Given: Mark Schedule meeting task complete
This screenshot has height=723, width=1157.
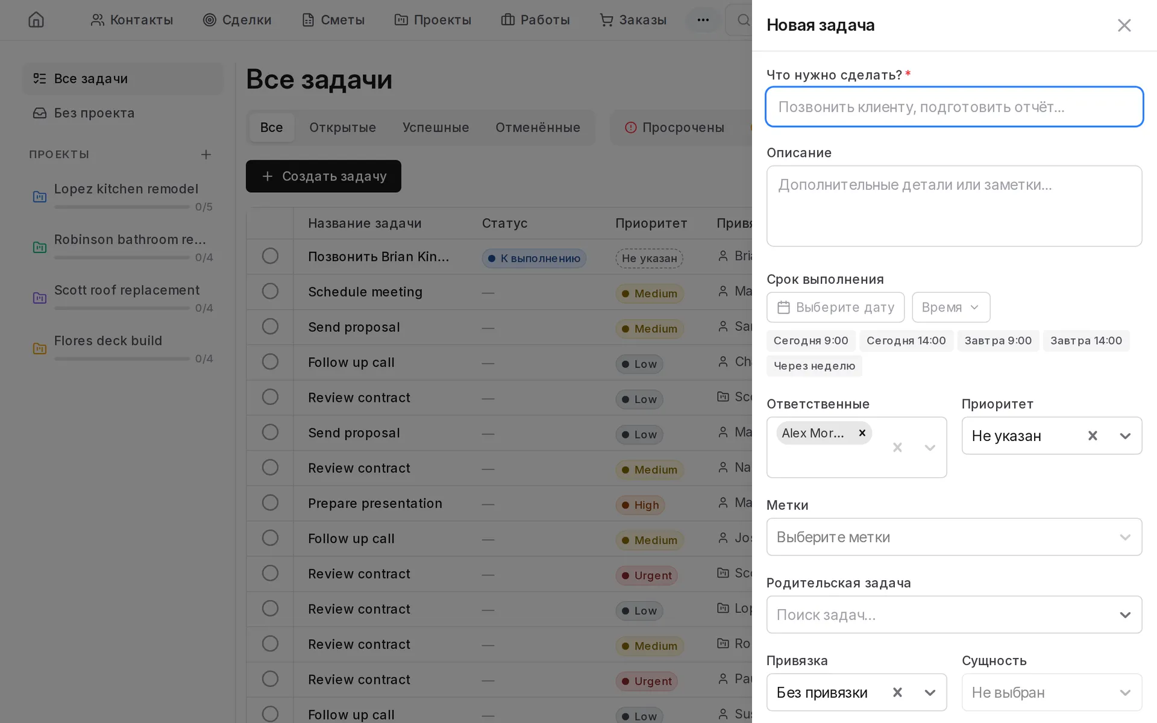Looking at the screenshot, I should (270, 292).
